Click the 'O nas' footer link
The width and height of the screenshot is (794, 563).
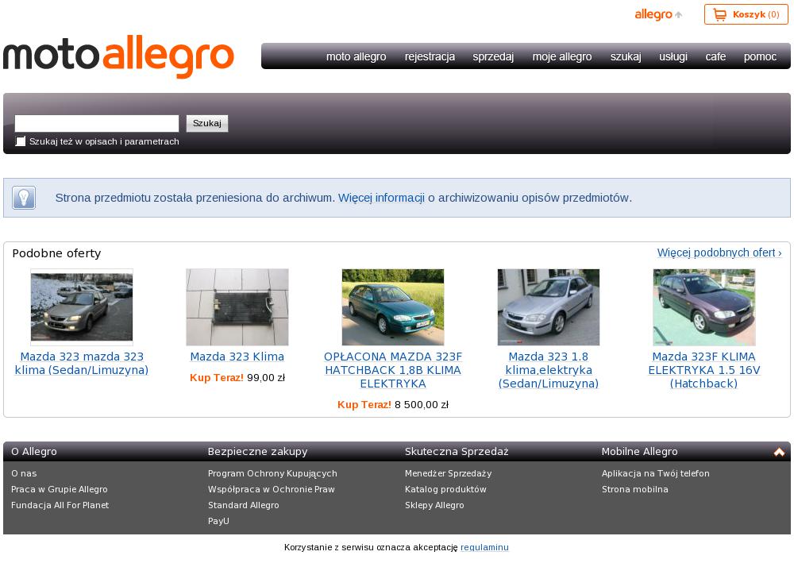pos(24,473)
